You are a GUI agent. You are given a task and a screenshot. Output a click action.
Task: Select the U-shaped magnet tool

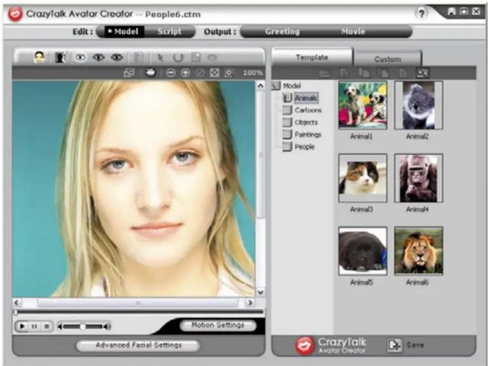(x=178, y=58)
